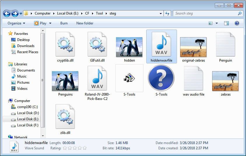
Task: Select the Roland-JV-2080-Pick-Bass-C2 WAV file
Action: point(97,78)
